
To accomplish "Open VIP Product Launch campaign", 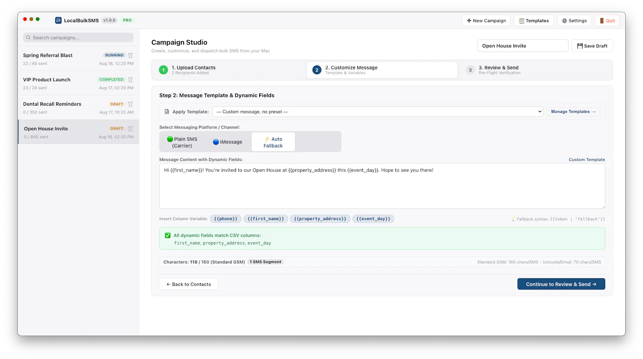I will point(78,83).
